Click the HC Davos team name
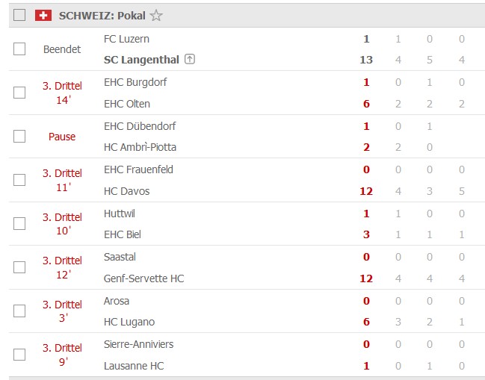Image resolution: width=485 pixels, height=380 pixels. tap(126, 191)
